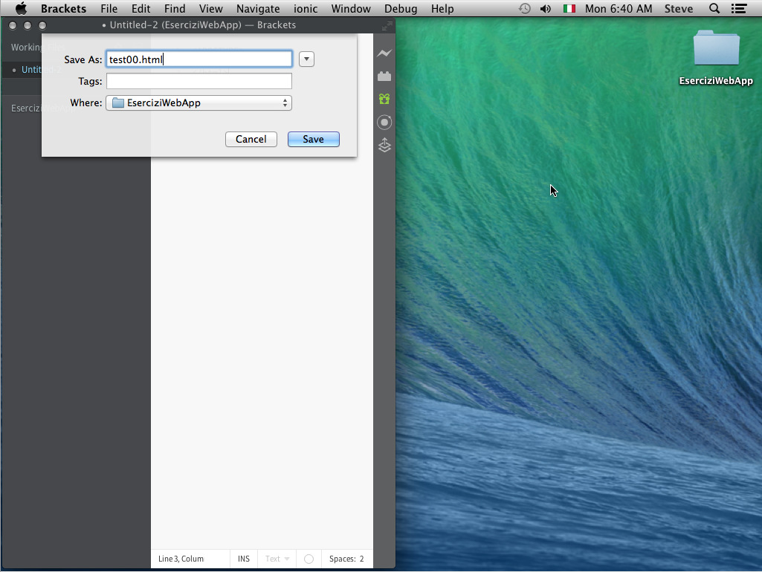Open the Help menu

coord(442,8)
